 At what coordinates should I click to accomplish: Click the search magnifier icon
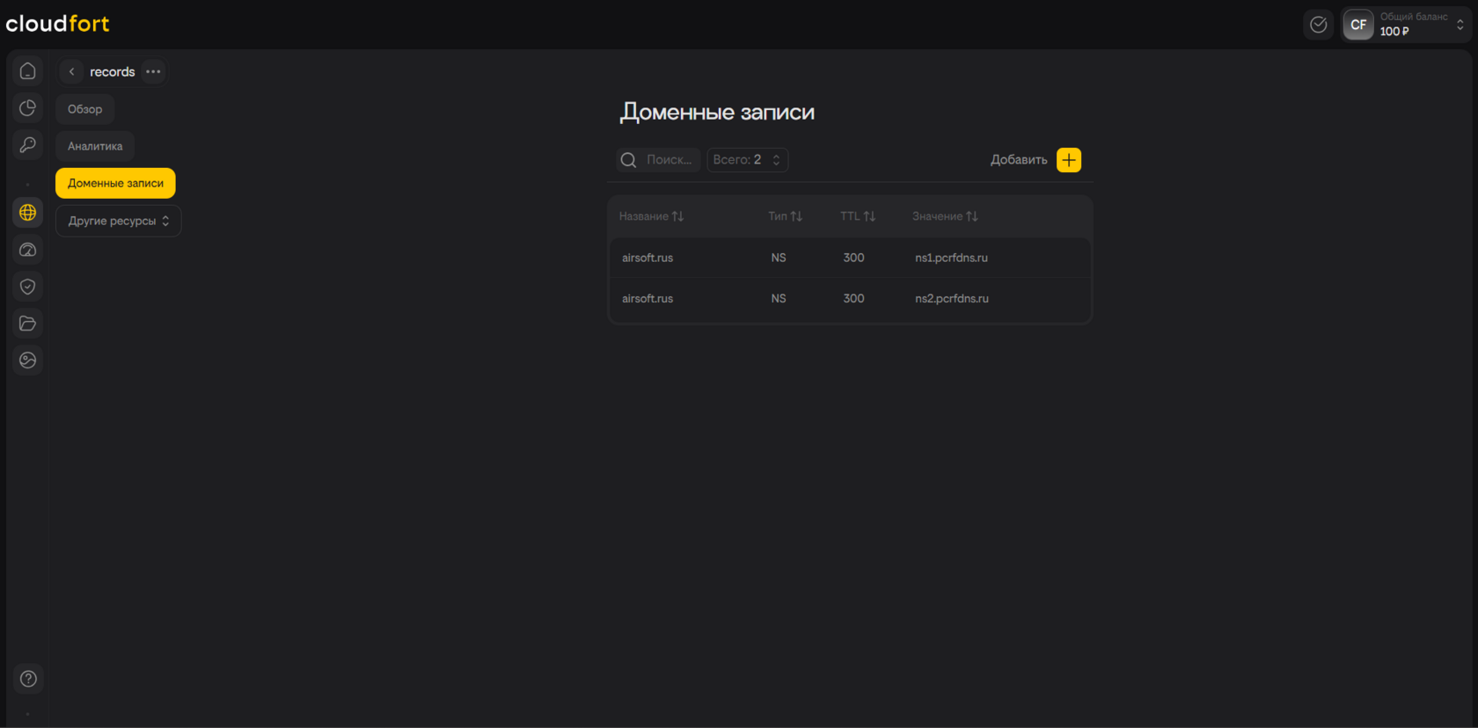(628, 160)
